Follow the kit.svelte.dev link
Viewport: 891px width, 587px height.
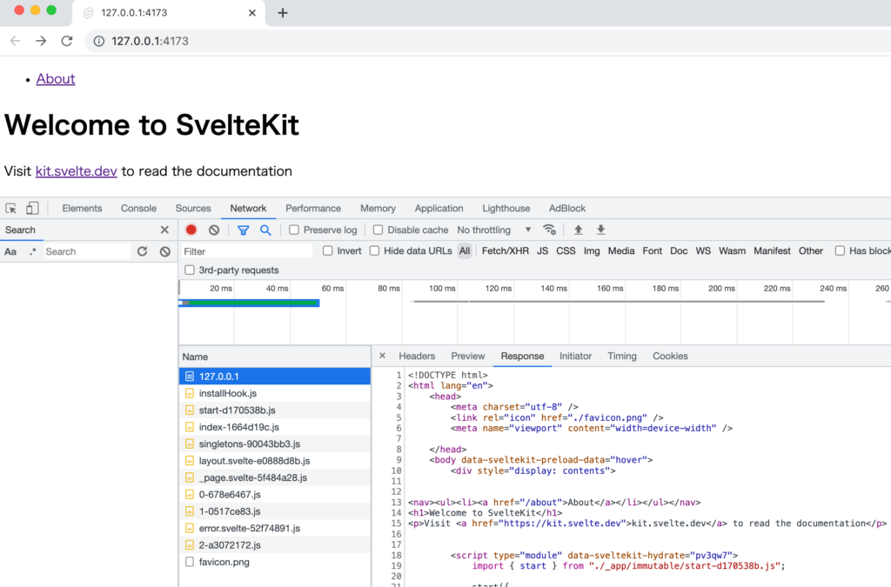[76, 171]
